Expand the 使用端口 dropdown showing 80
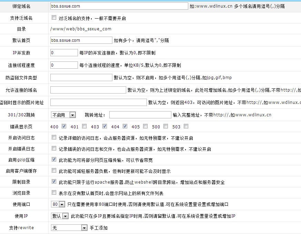The height and width of the screenshot is (234, 301). pos(58,204)
